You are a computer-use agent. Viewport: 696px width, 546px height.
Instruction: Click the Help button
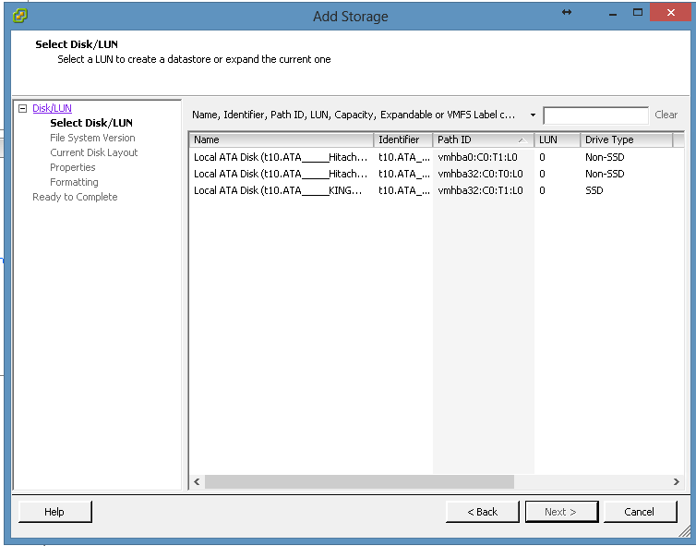point(54,512)
